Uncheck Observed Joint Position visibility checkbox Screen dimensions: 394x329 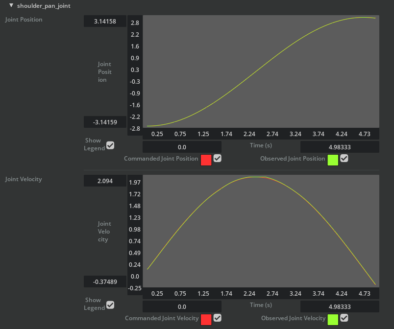coord(344,158)
